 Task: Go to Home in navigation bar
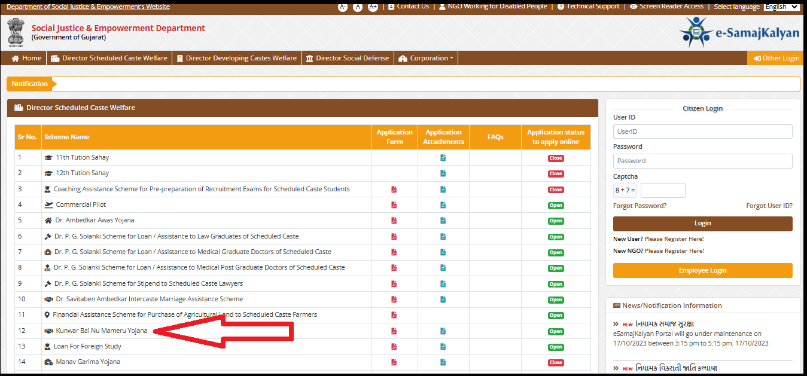(26, 58)
